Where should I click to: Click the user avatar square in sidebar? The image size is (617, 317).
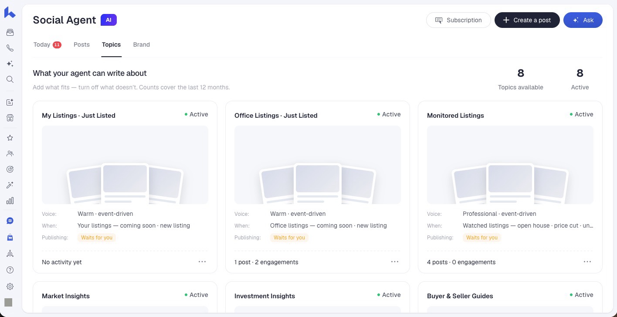pos(8,302)
